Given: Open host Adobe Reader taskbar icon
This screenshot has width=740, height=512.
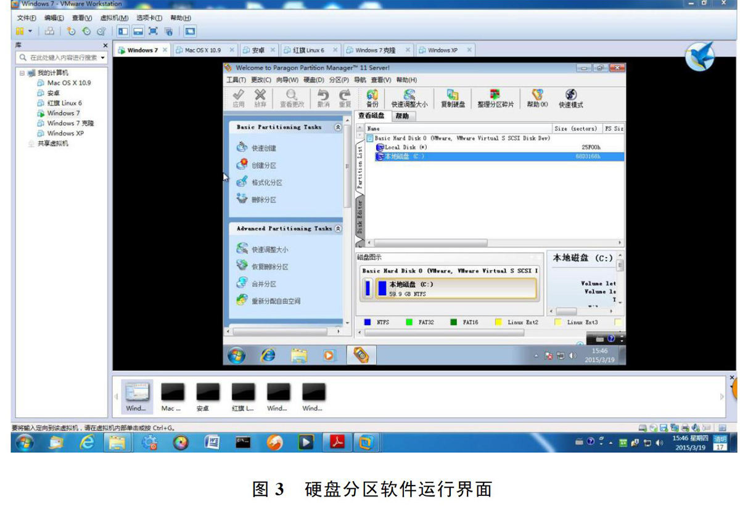Looking at the screenshot, I should coord(337,442).
